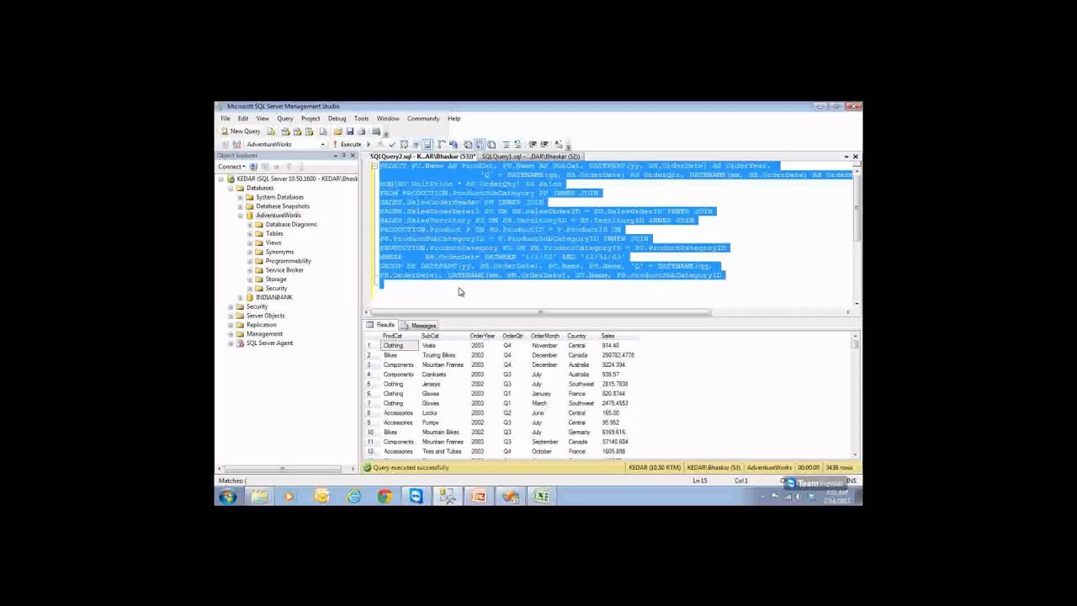Click the Save floppy disk icon
Screen dimensions: 1077x606
click(349, 131)
